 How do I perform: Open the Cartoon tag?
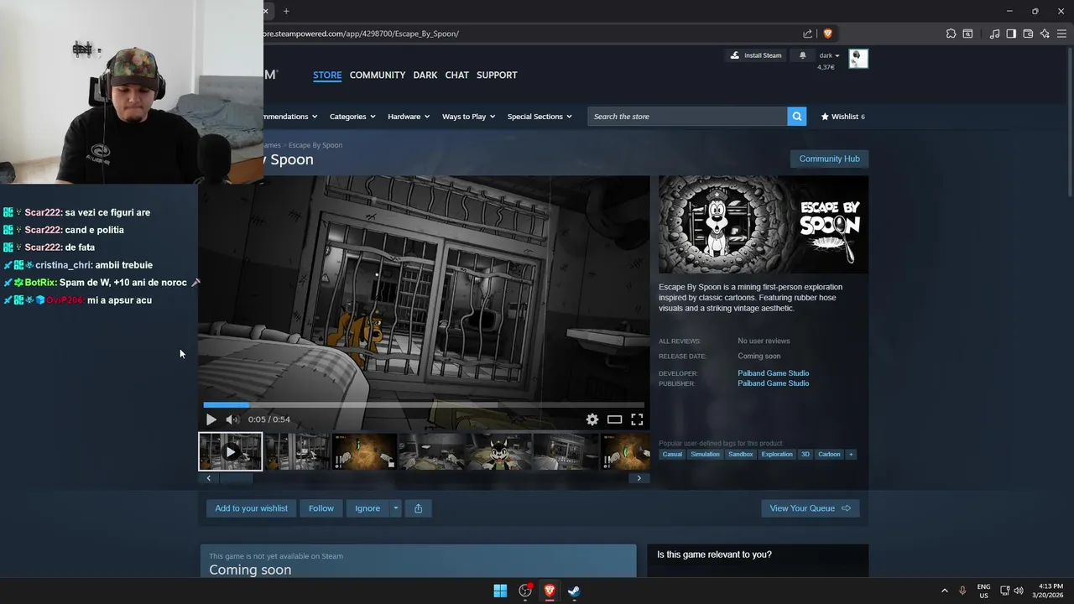(x=829, y=455)
